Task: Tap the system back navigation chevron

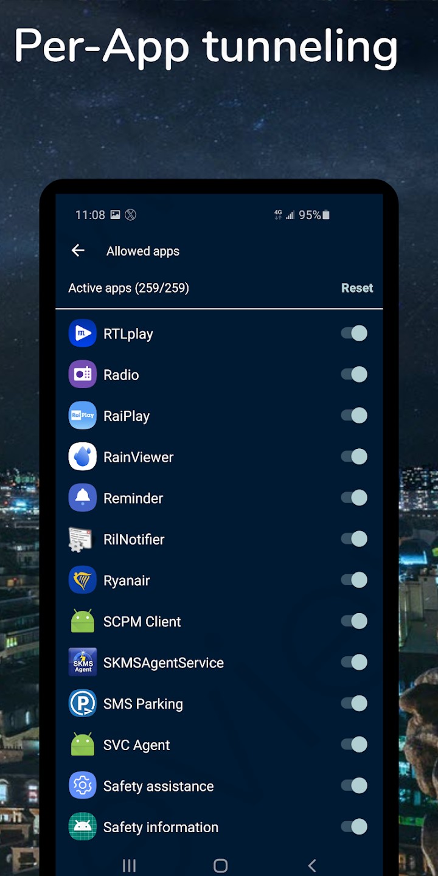Action: coord(312,865)
